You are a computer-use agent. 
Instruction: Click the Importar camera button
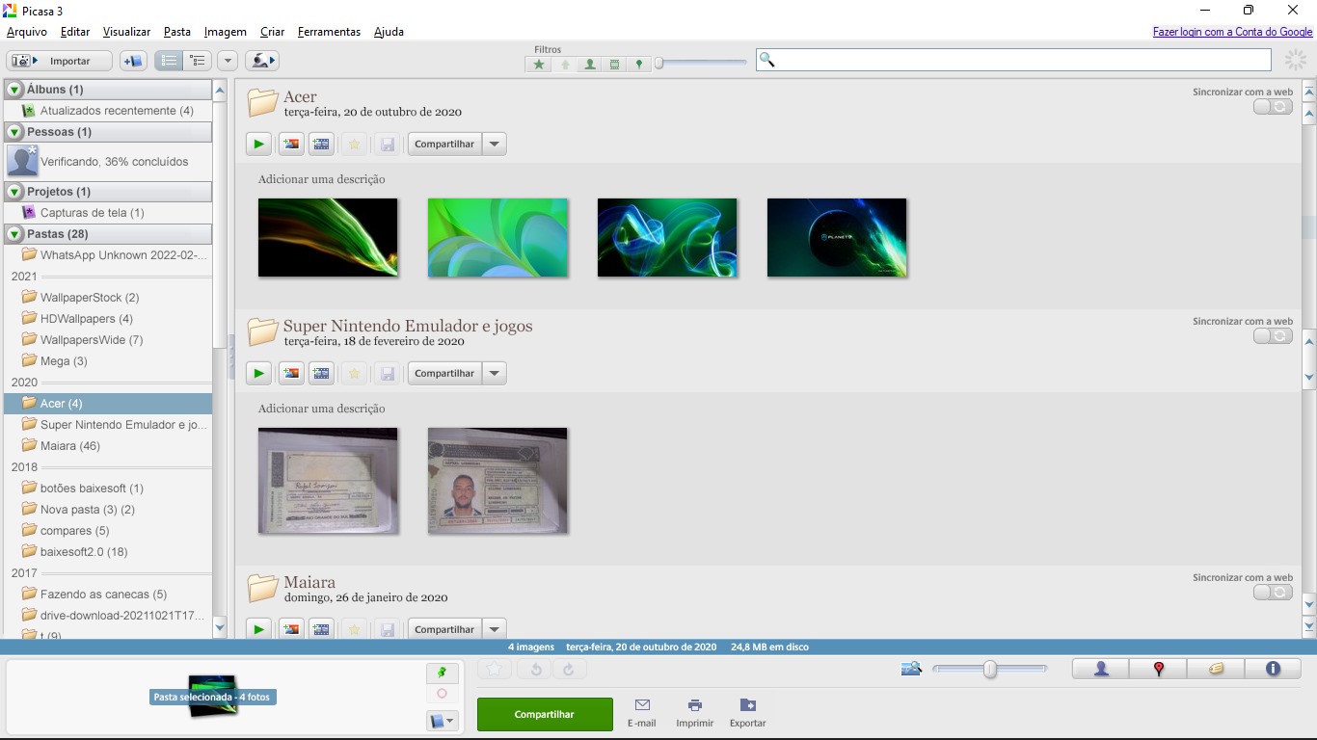pyautogui.click(x=60, y=61)
